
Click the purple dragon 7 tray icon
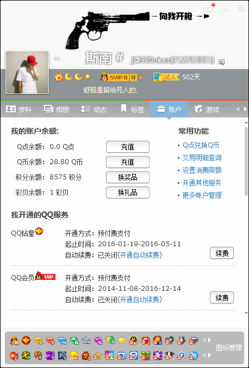coord(50,356)
